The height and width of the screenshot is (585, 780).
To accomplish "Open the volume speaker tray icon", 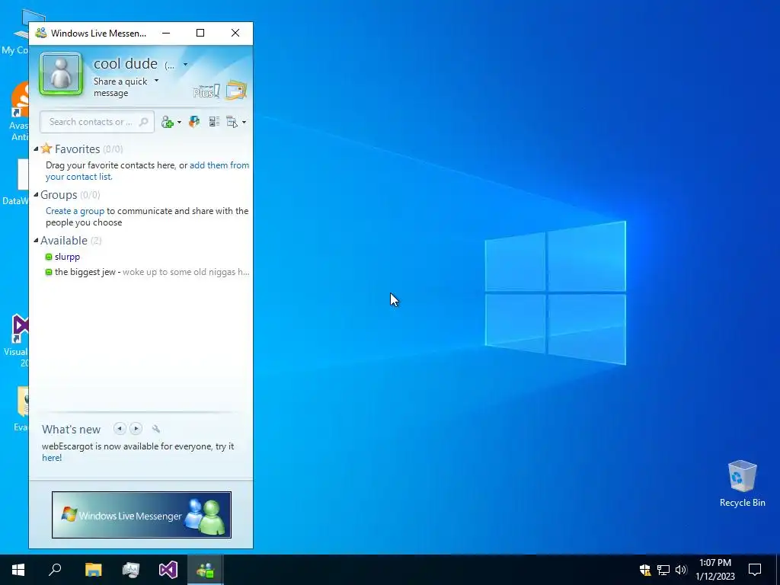I will click(x=681, y=570).
